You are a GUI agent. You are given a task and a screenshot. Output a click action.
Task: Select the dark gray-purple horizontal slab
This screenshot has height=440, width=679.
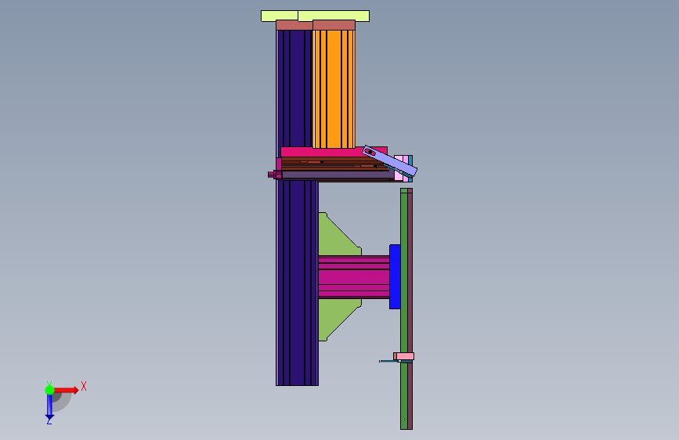coord(338,175)
